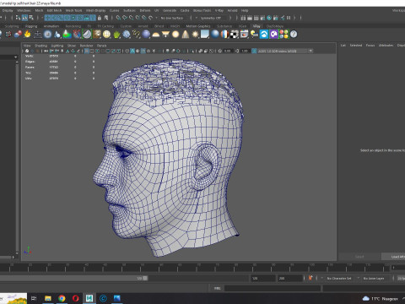Toggle the orange auto key icon

[310, 278]
